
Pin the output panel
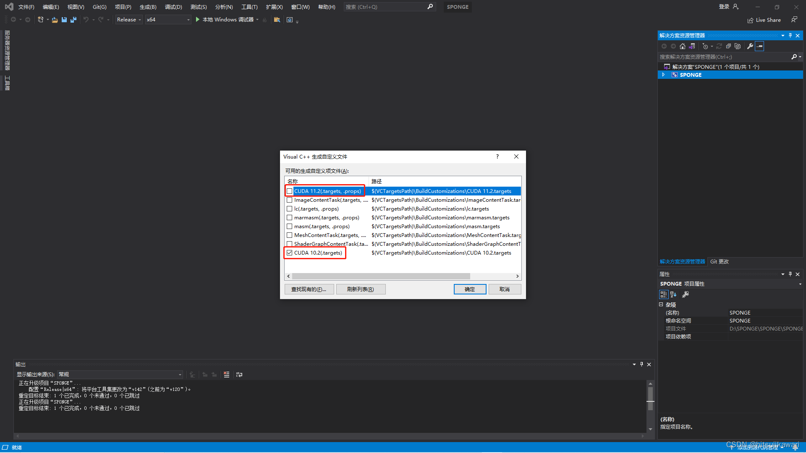point(641,364)
